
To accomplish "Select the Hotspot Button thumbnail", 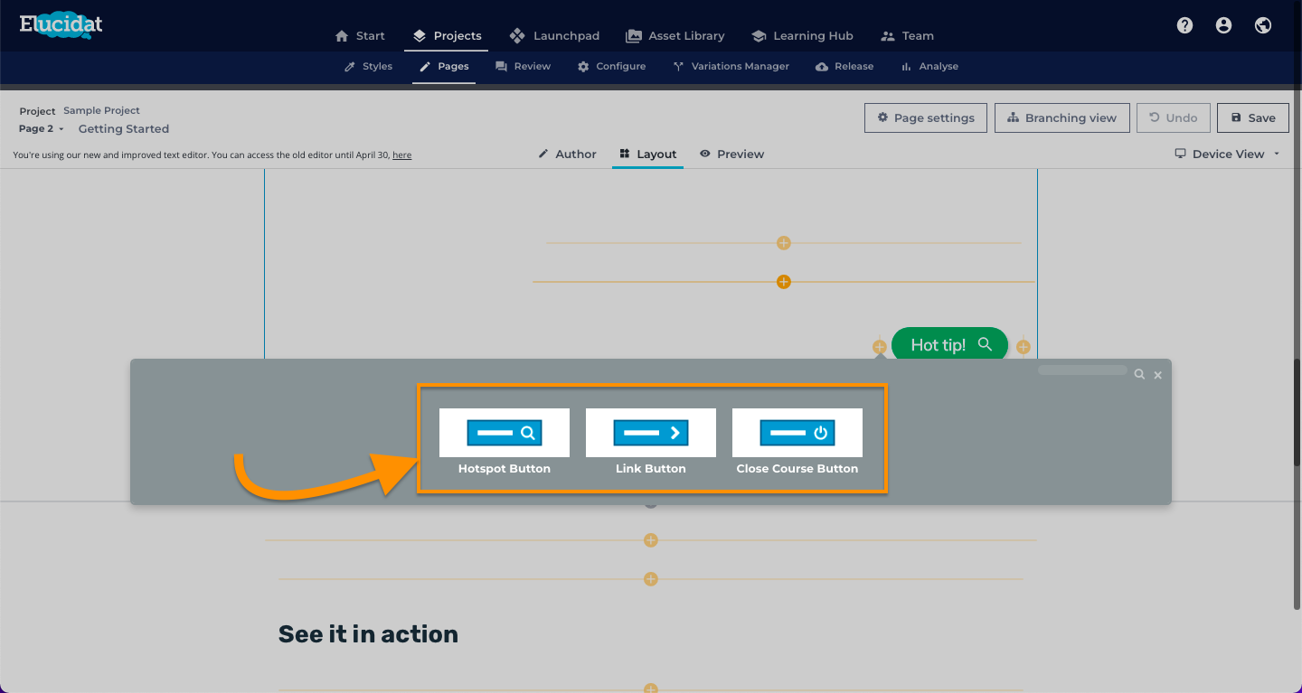I will point(505,433).
